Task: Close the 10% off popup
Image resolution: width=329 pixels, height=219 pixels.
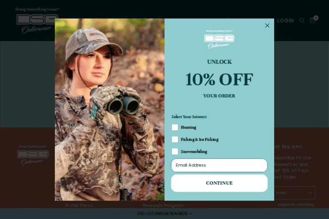Action: (267, 26)
